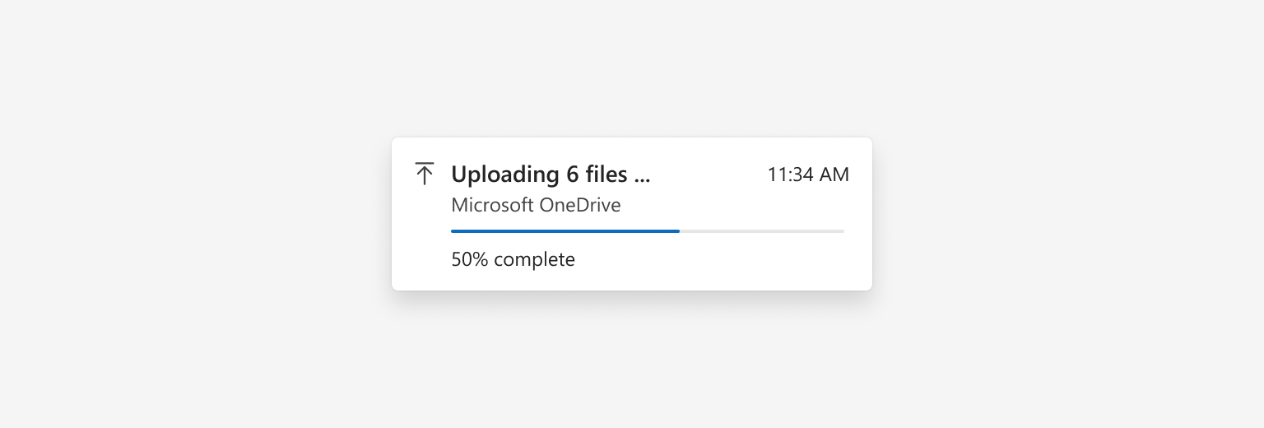Click the word "complete" in the status
Image resolution: width=1264 pixels, height=428 pixels.
tap(535, 260)
